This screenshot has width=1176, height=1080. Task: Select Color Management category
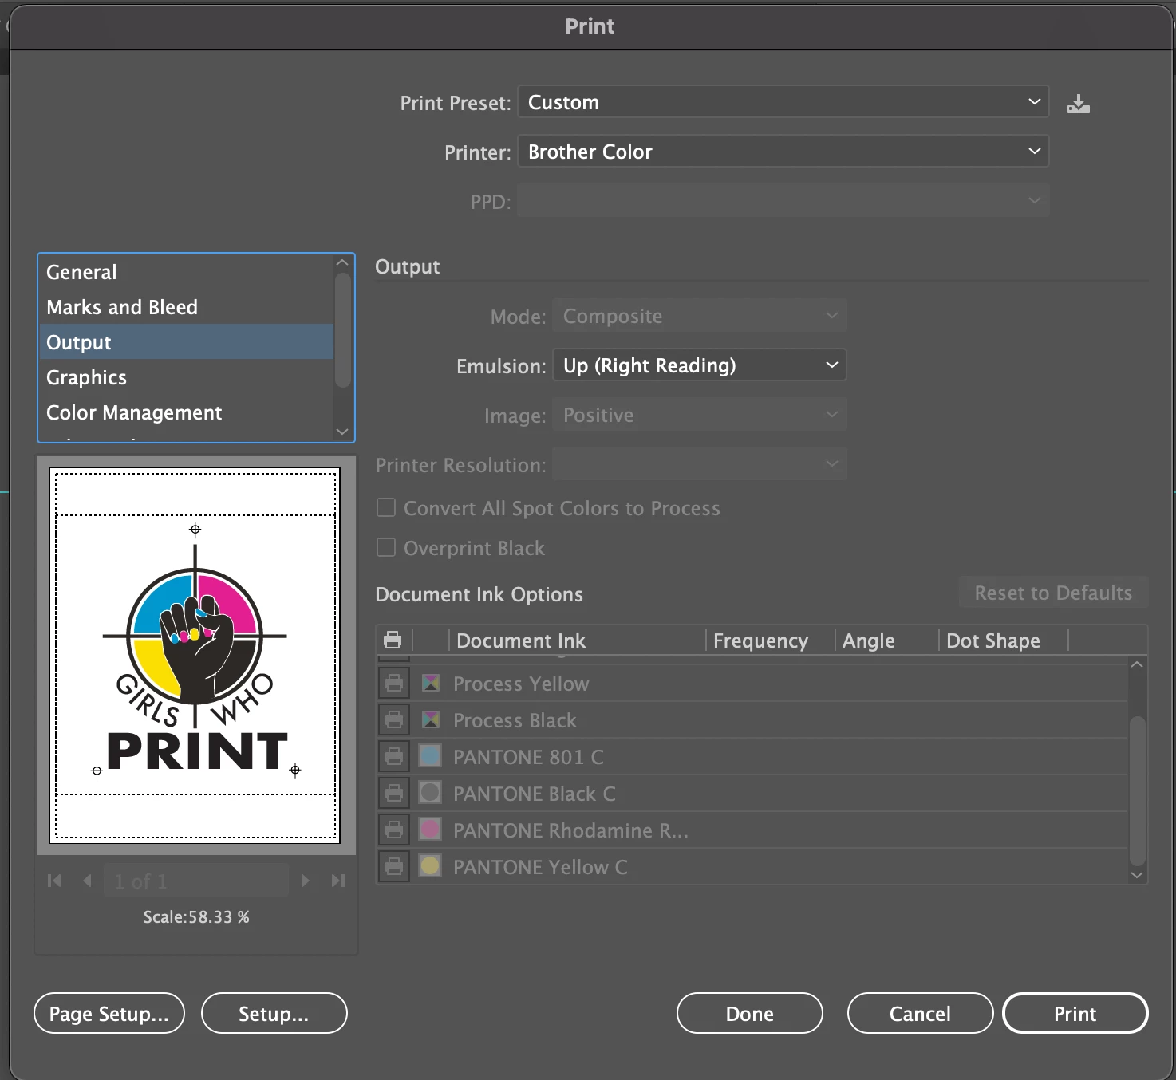[186, 412]
